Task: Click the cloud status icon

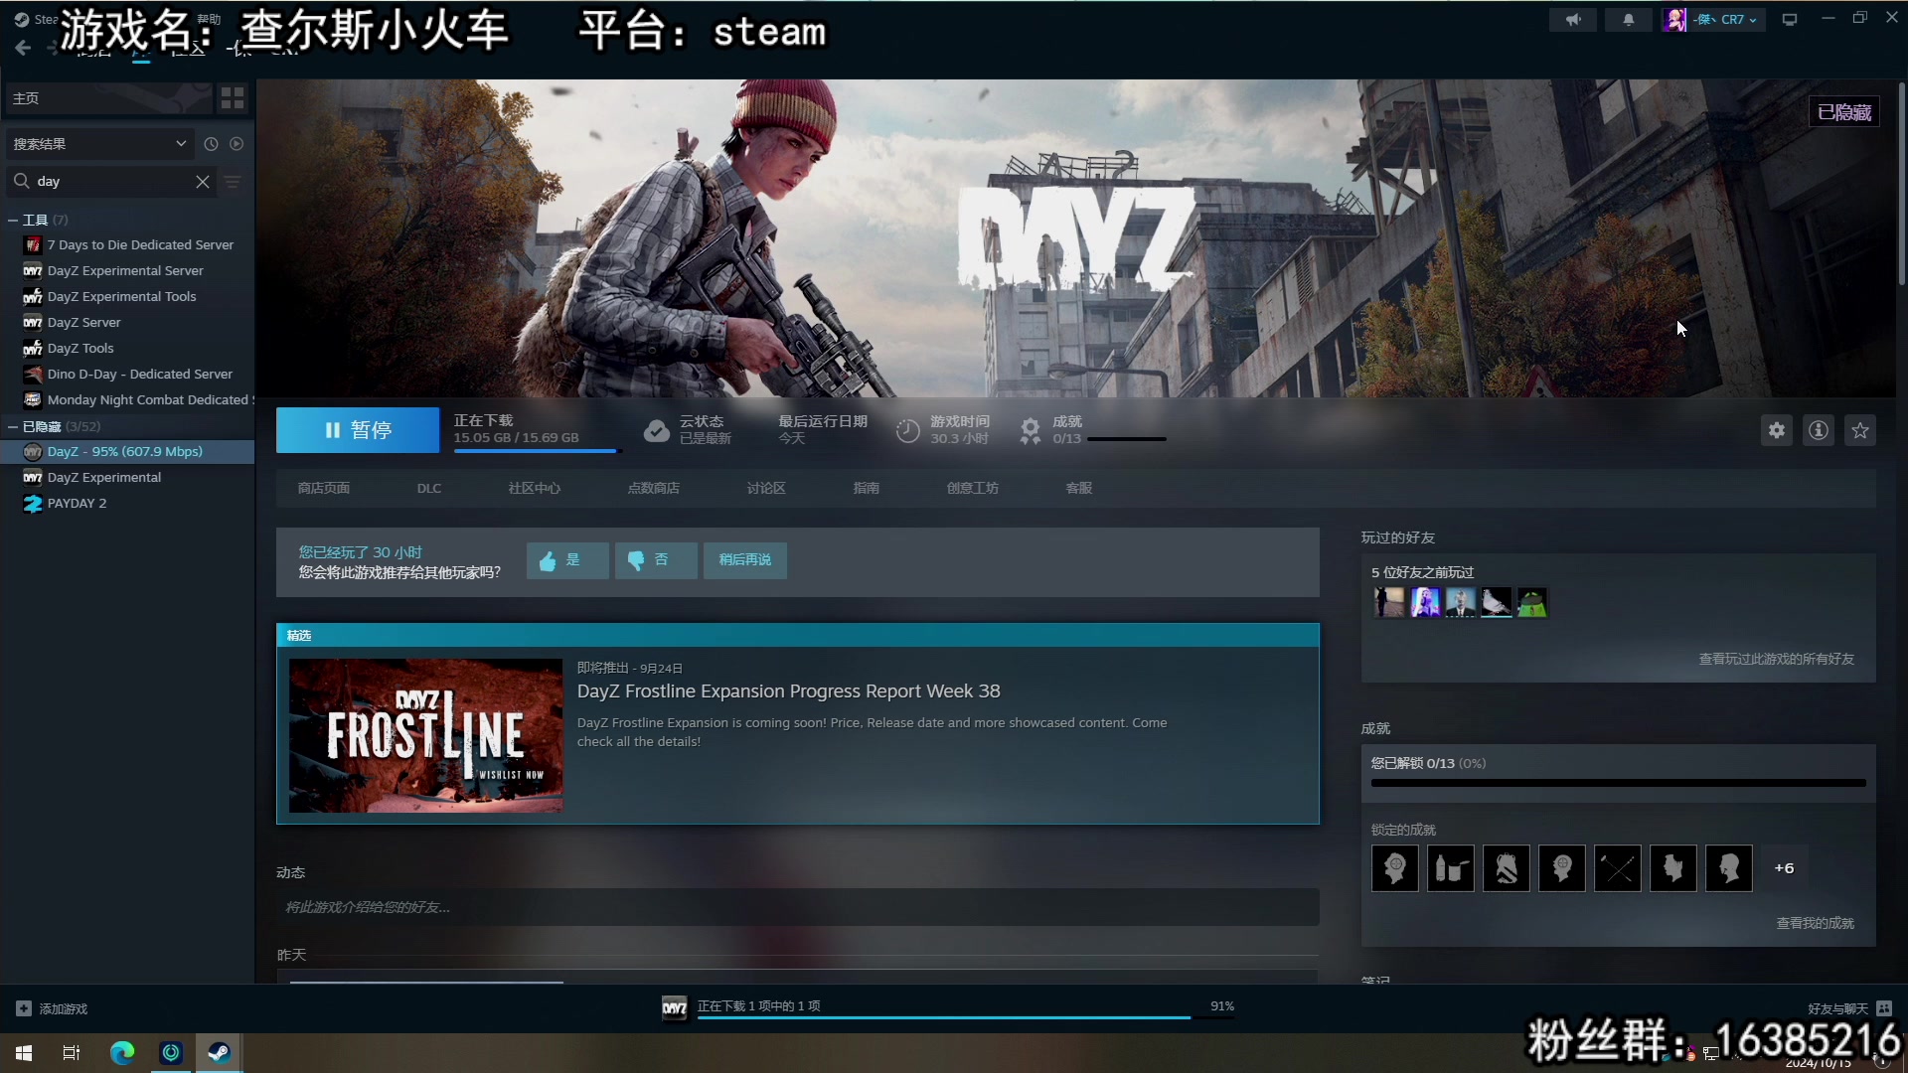Action: (x=657, y=430)
